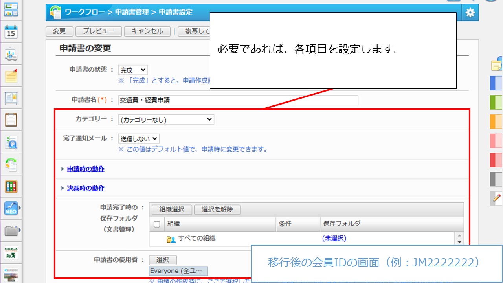The width and height of the screenshot is (503, 283).
Task: Click the (未選択) save folder link
Action: click(334, 238)
